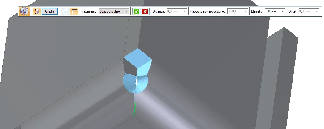The image size is (324, 129).
Task: Select the cube corner selection step icon
Action: point(37,11)
